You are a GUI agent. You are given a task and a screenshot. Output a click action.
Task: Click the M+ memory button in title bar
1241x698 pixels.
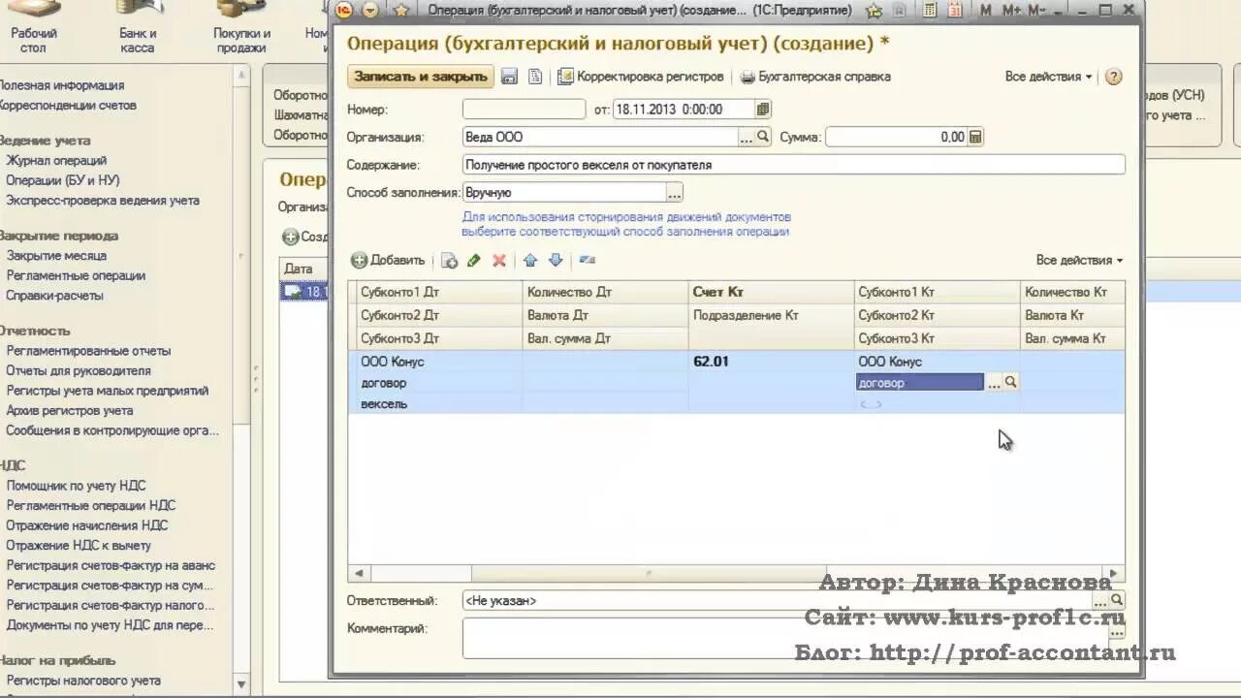coord(1012,10)
